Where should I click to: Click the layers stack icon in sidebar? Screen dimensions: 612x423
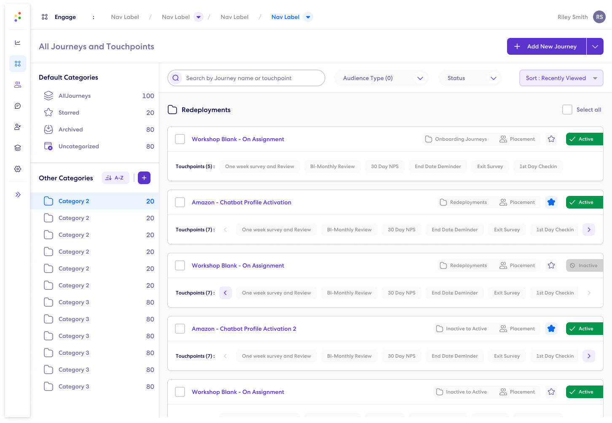coord(18,148)
